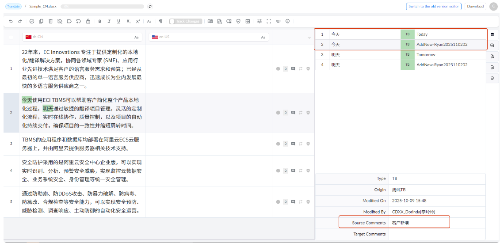Viewport: 500px width, 243px height.
Task: Select TB result row with Tomorrow
Action: pyautogui.click(x=401, y=54)
